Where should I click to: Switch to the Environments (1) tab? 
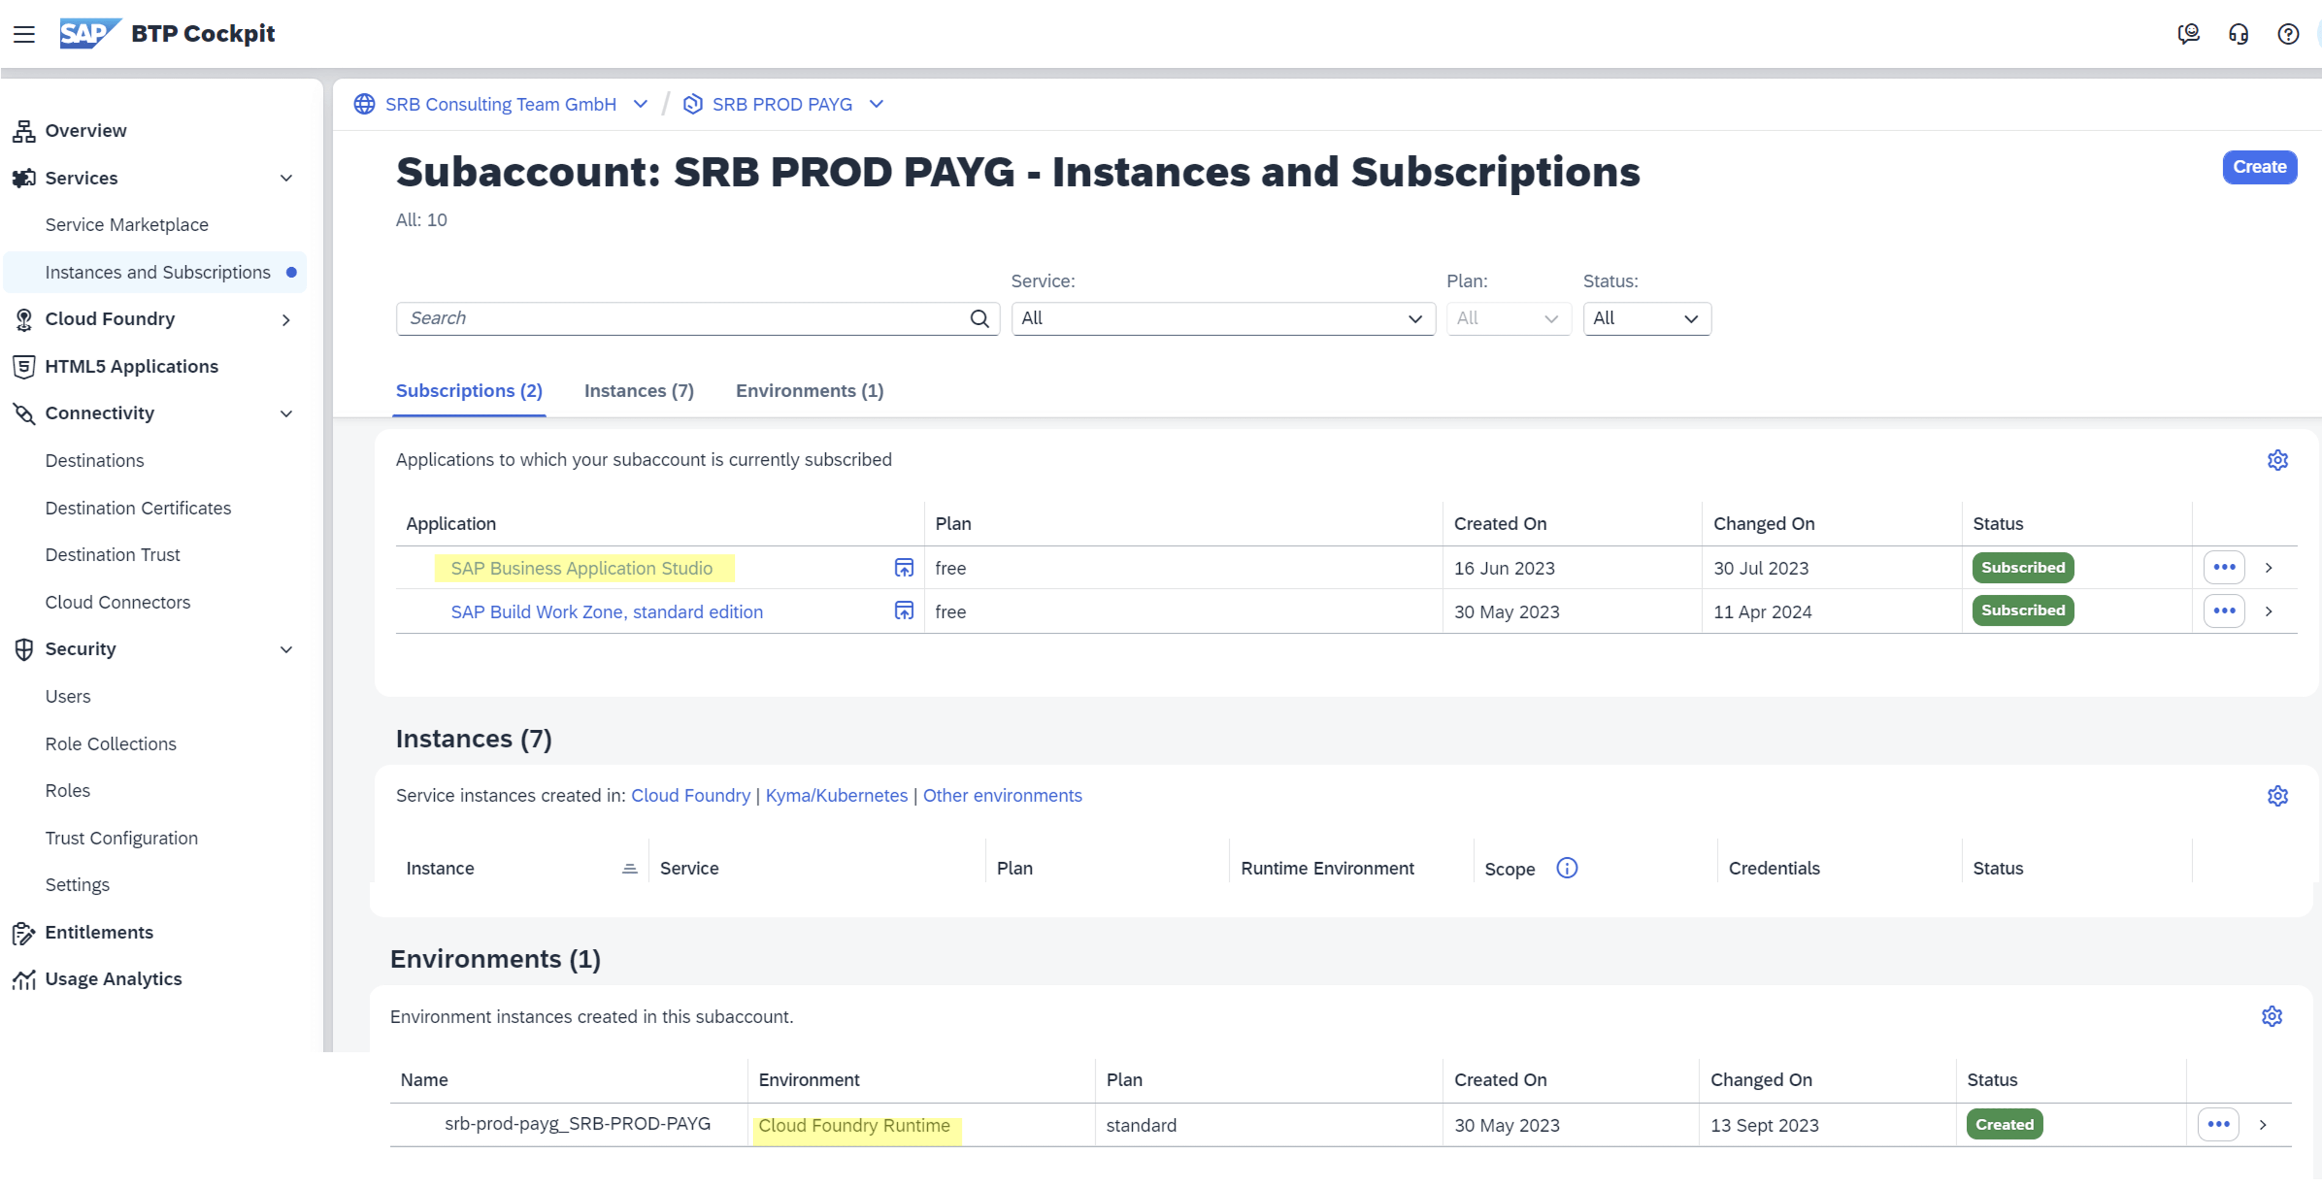(x=809, y=391)
